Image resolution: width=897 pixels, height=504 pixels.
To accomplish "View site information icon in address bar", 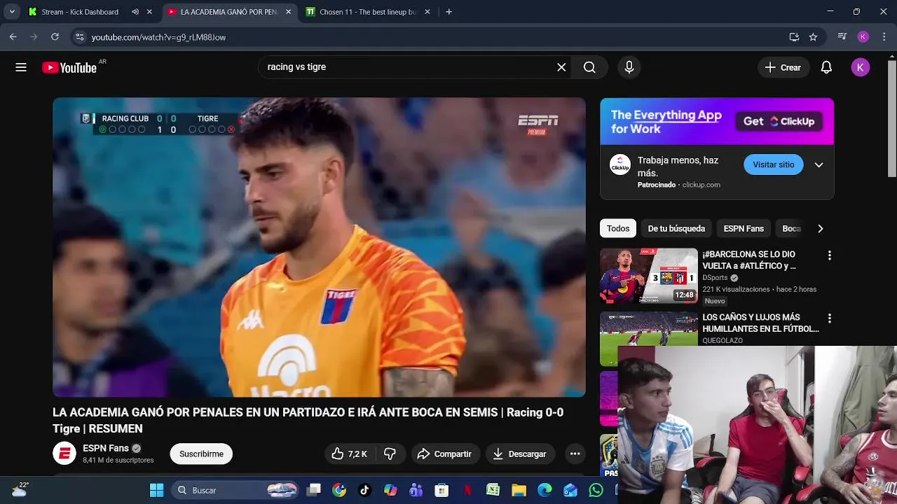I will pyautogui.click(x=80, y=37).
